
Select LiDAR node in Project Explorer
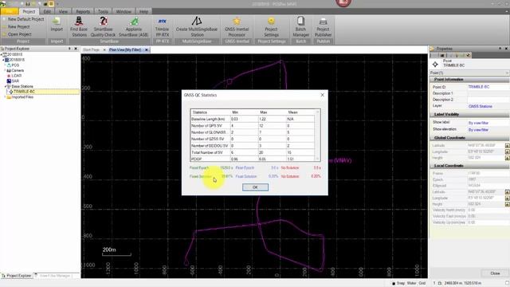click(16, 76)
